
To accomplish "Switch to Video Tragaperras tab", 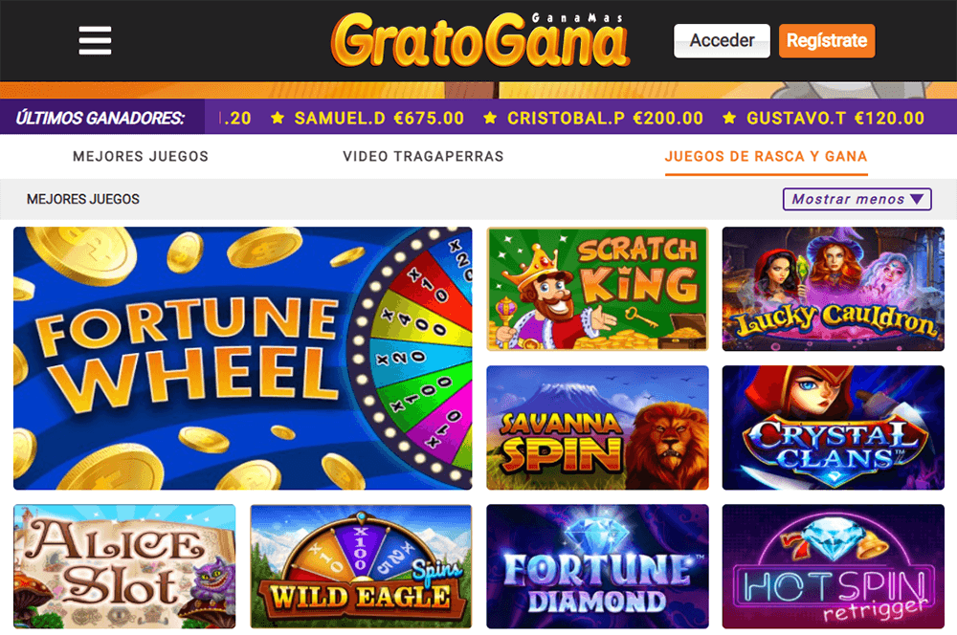I will [423, 156].
